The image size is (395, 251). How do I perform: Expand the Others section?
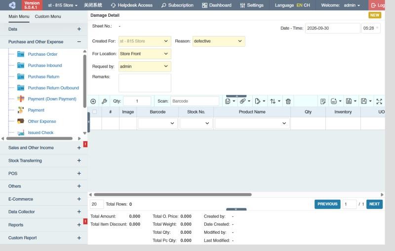point(79,186)
